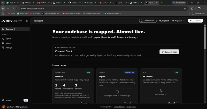Click the Ask Novus button
This screenshot has width=207, height=109.
[195, 21]
